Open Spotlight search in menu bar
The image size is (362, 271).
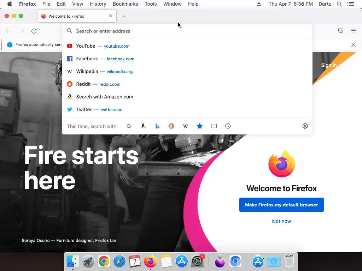pos(339,4)
